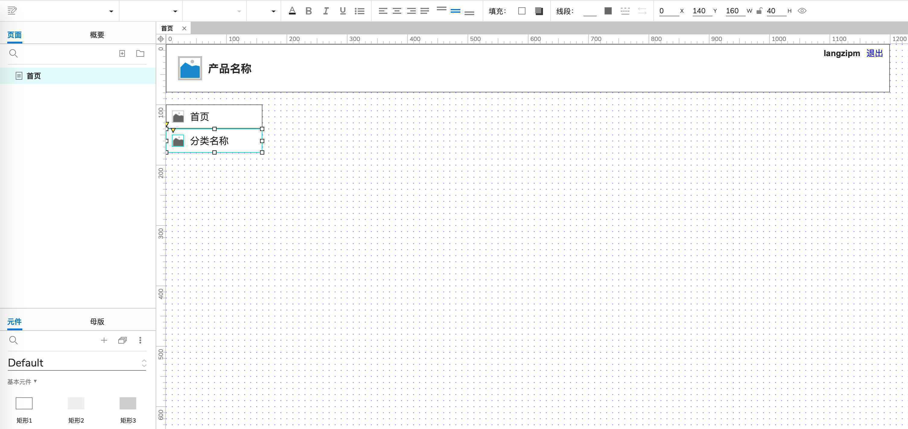Choose the arrow style icon
Viewport: 908px width, 429px height.
642,11
